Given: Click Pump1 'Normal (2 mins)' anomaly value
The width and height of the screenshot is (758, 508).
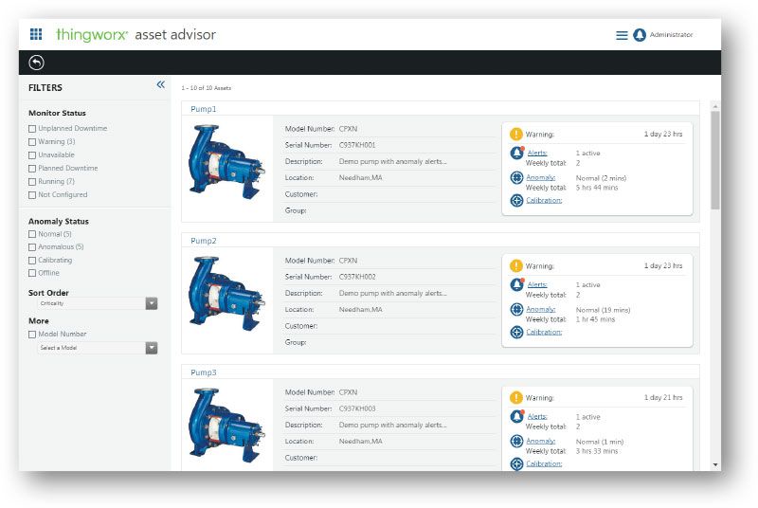Looking at the screenshot, I should [x=601, y=178].
